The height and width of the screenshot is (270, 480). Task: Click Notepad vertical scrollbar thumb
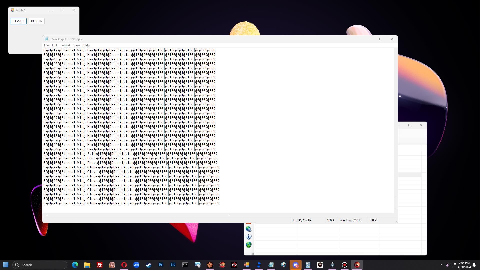tap(396, 202)
